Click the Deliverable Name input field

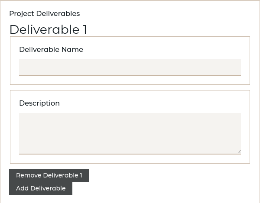[x=130, y=67]
